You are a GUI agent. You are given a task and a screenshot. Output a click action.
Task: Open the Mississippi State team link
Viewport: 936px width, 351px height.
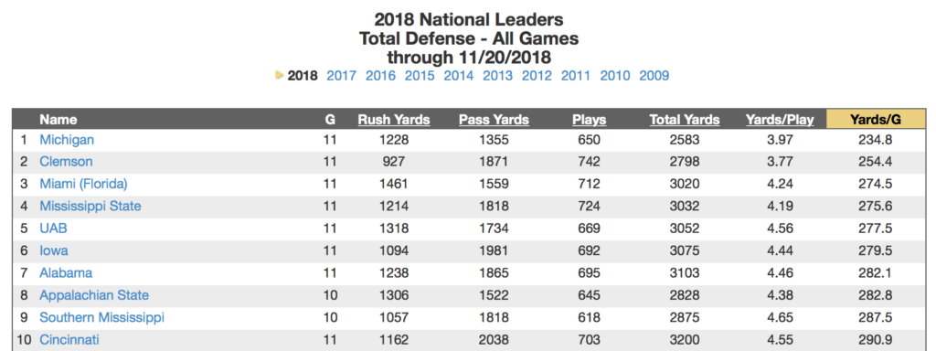90,206
